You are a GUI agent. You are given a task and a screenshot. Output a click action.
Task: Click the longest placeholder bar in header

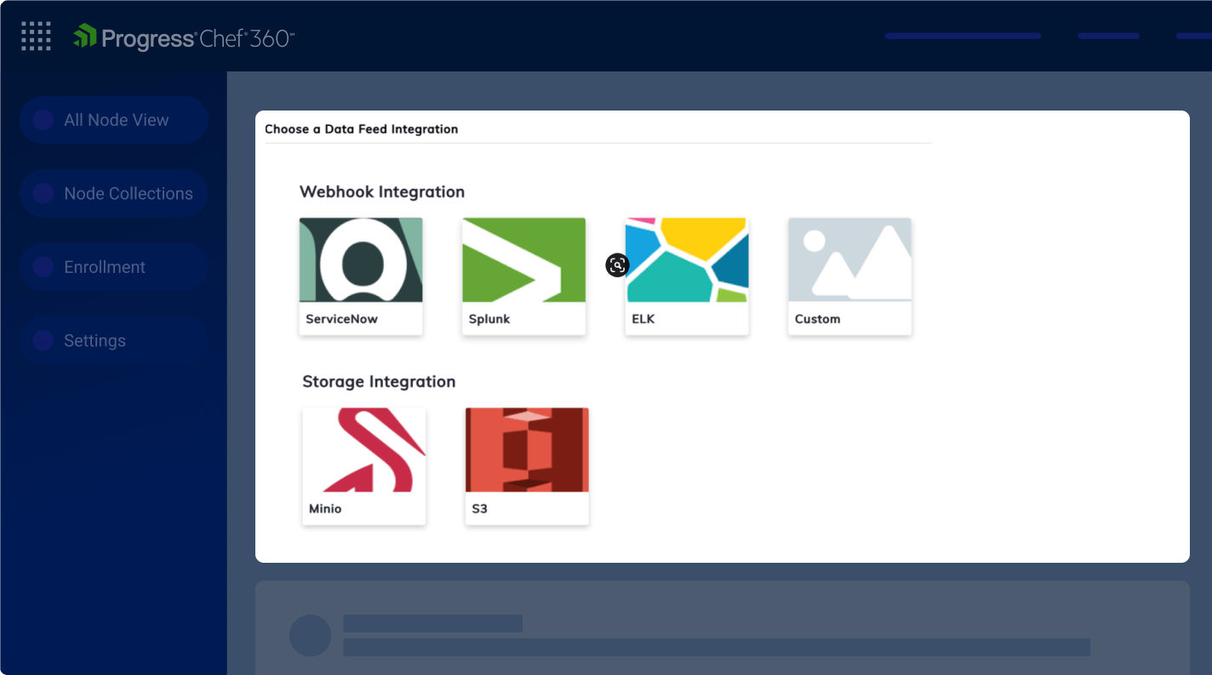pyautogui.click(x=963, y=37)
